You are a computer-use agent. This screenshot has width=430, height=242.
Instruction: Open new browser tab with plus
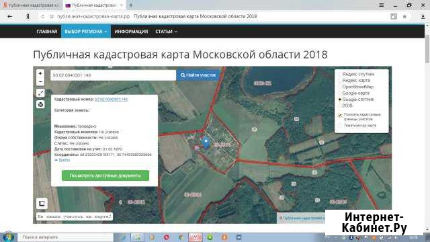[131, 5]
